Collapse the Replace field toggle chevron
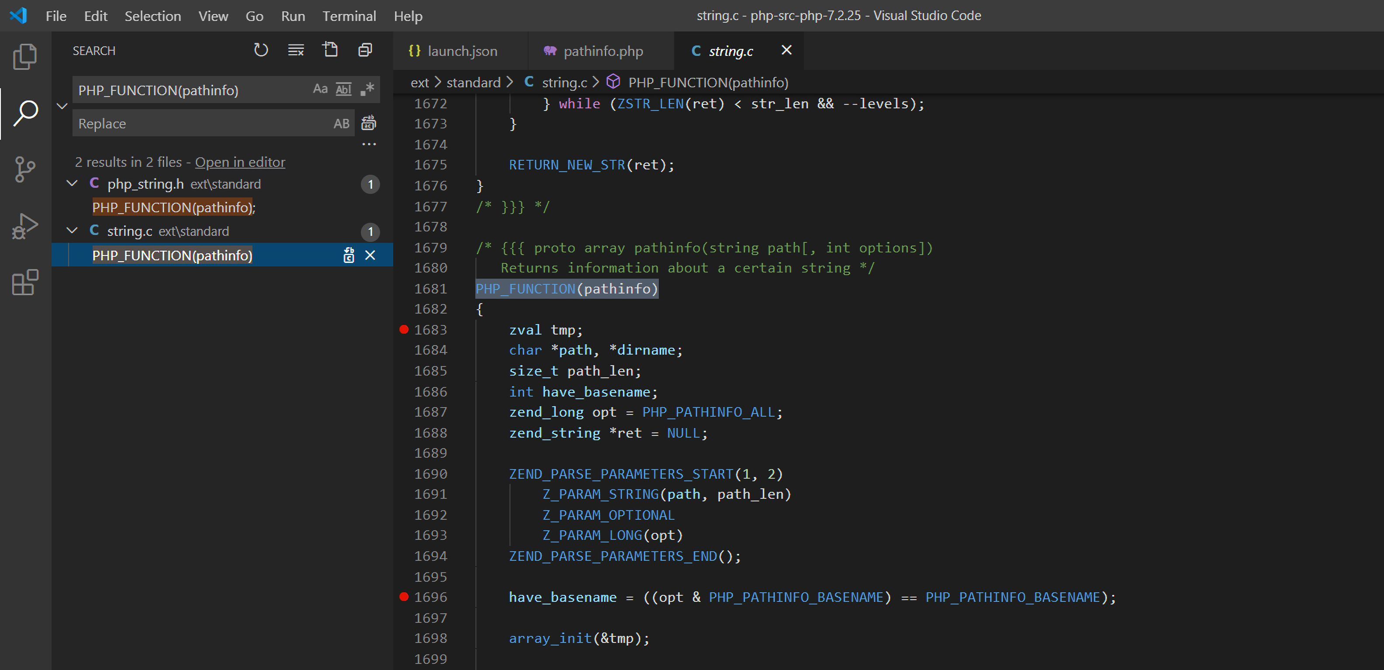The width and height of the screenshot is (1384, 670). click(x=62, y=106)
